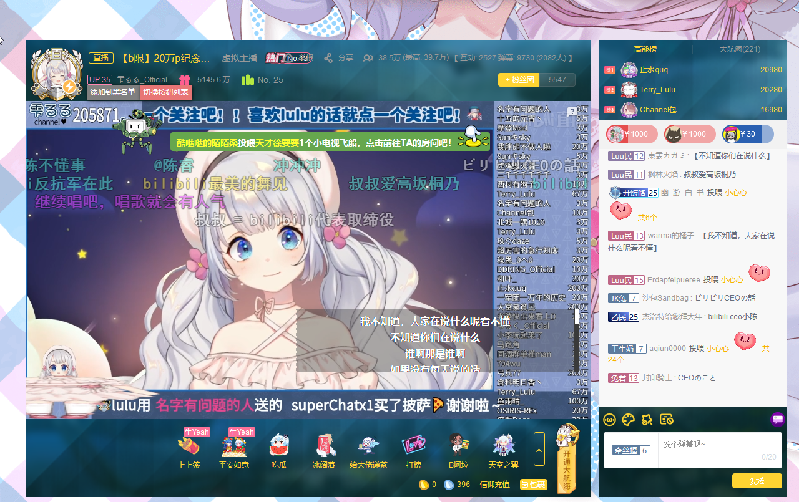This screenshot has width=799, height=502.
Task: Open the 包裹 gift bag
Action: coord(534,484)
